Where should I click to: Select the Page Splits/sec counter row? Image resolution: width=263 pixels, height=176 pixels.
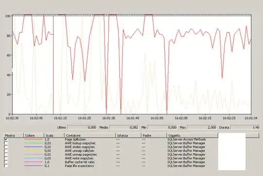click(111, 139)
